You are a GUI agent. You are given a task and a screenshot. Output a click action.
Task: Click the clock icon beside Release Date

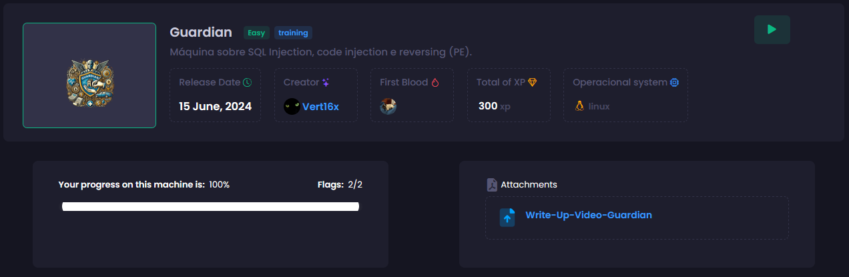[x=247, y=83]
